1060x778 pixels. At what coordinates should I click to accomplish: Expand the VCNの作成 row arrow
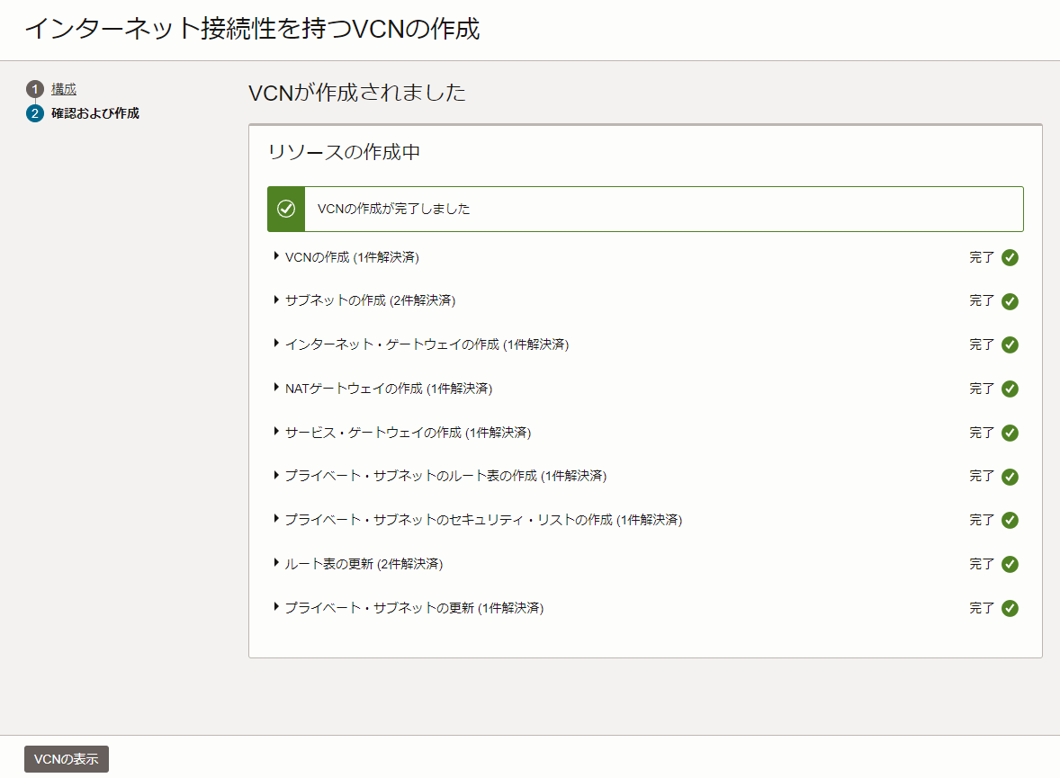pyautogui.click(x=276, y=256)
